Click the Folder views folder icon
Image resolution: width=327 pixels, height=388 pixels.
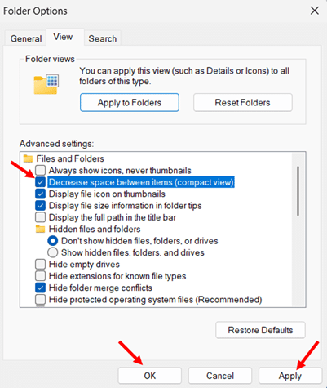[x=46, y=84]
